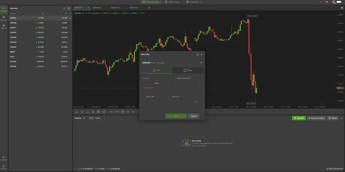Click the fifth chart toolbar icon
This screenshot has height=172, width=345.
point(98,112)
